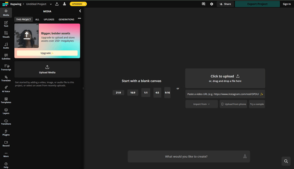Open the media panel three-dot menu
Screen dimensions: 294x169
click(x=79, y=18)
